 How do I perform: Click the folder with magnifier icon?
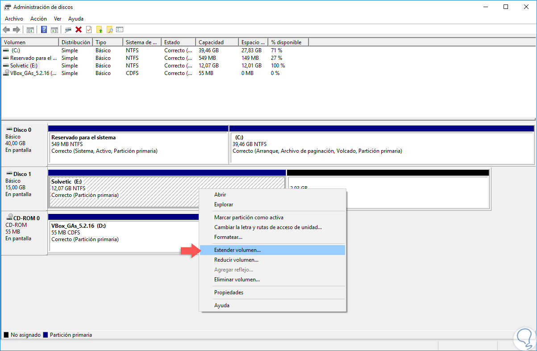(109, 29)
